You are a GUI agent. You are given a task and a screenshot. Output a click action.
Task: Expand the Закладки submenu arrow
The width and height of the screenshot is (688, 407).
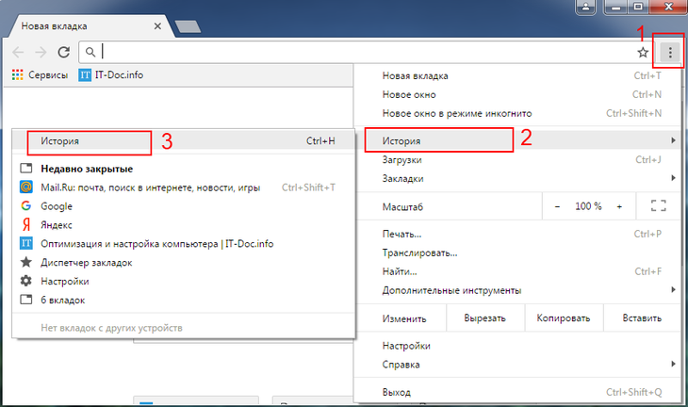[x=673, y=178]
